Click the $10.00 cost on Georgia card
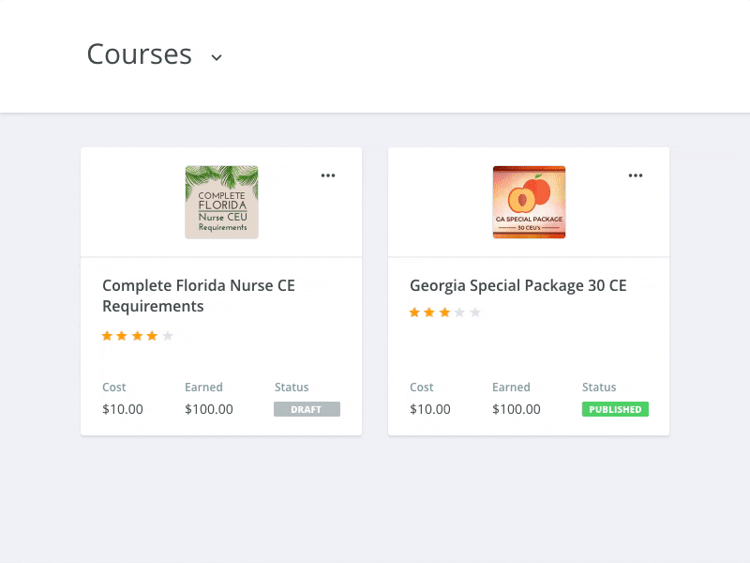 [x=430, y=409]
